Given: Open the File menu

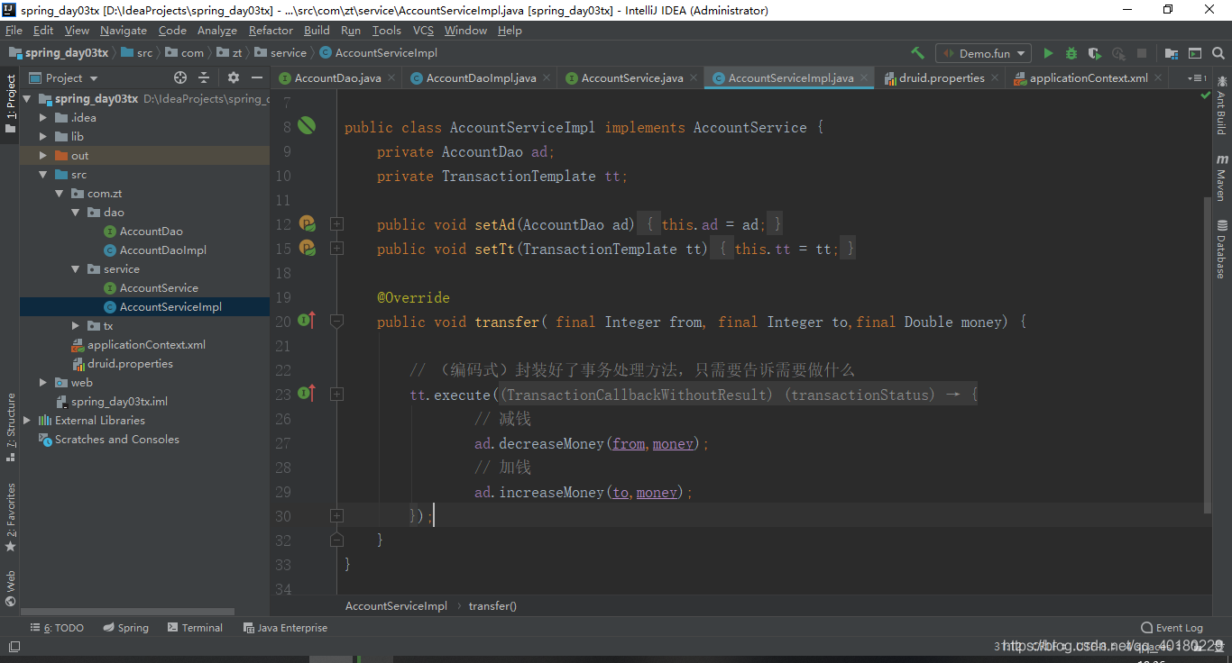Looking at the screenshot, I should point(14,30).
